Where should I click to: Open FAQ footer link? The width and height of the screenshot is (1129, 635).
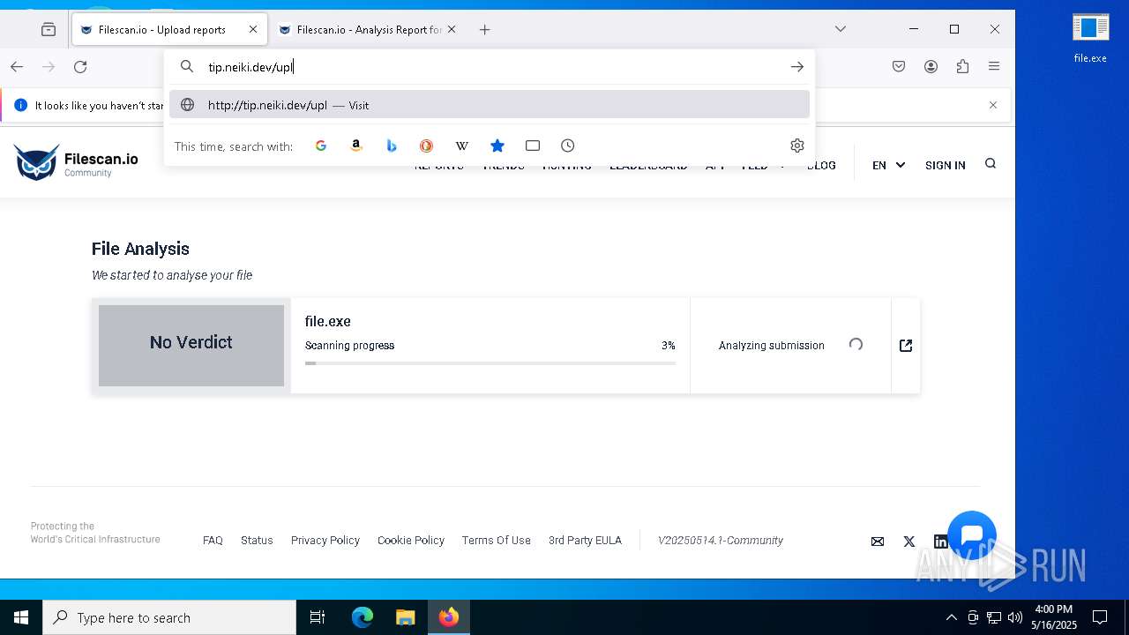click(213, 541)
